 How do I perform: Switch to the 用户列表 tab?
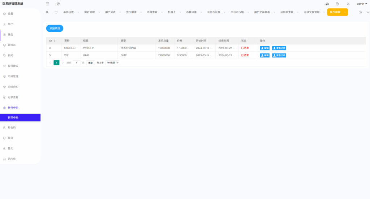(110, 12)
